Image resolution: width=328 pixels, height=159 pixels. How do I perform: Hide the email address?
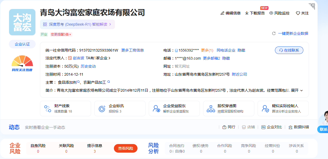tap(226, 58)
